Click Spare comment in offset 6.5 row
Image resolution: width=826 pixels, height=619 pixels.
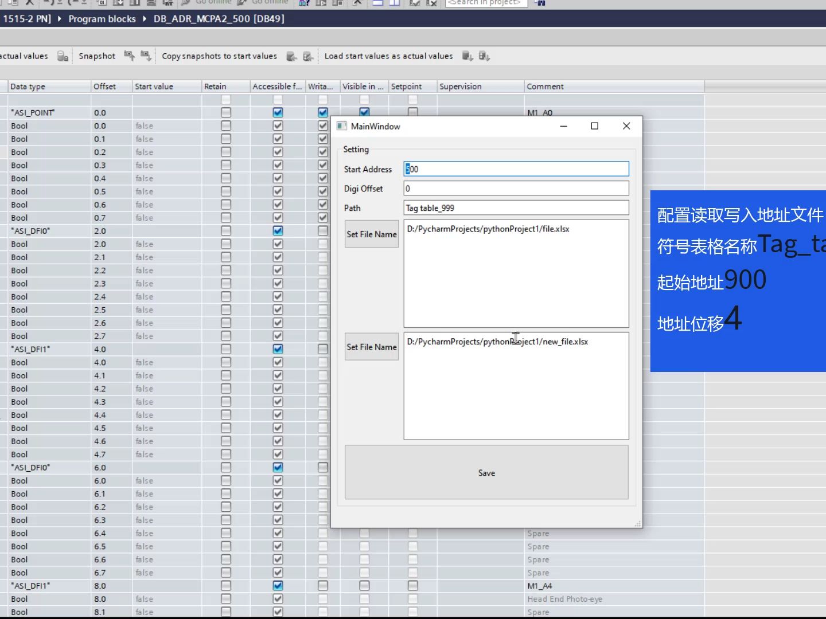(x=538, y=546)
